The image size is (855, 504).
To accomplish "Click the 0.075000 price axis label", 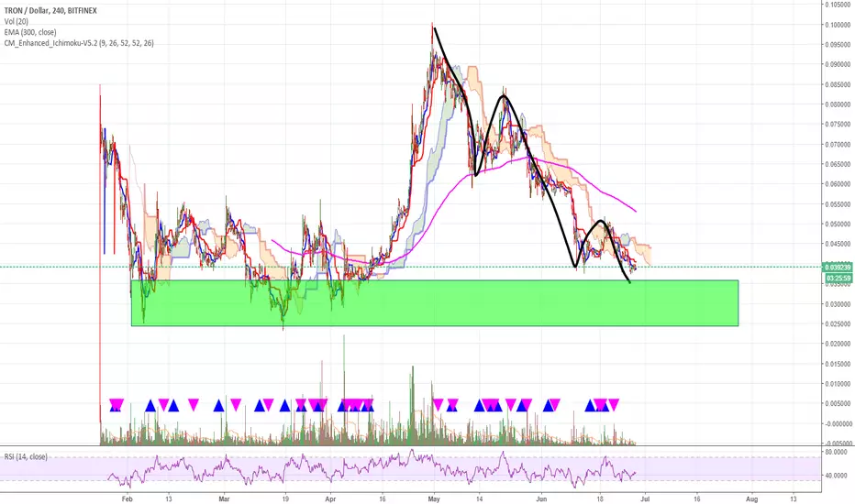I will (x=838, y=125).
